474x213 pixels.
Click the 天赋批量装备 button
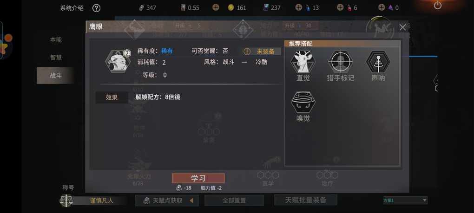click(306, 200)
